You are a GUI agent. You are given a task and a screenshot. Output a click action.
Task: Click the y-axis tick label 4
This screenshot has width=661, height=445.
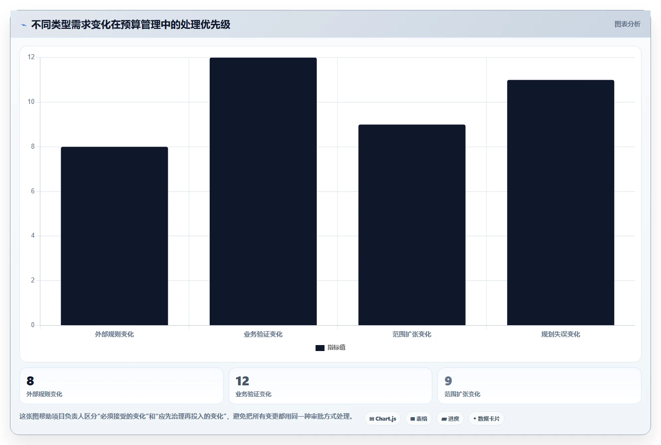[x=33, y=236]
